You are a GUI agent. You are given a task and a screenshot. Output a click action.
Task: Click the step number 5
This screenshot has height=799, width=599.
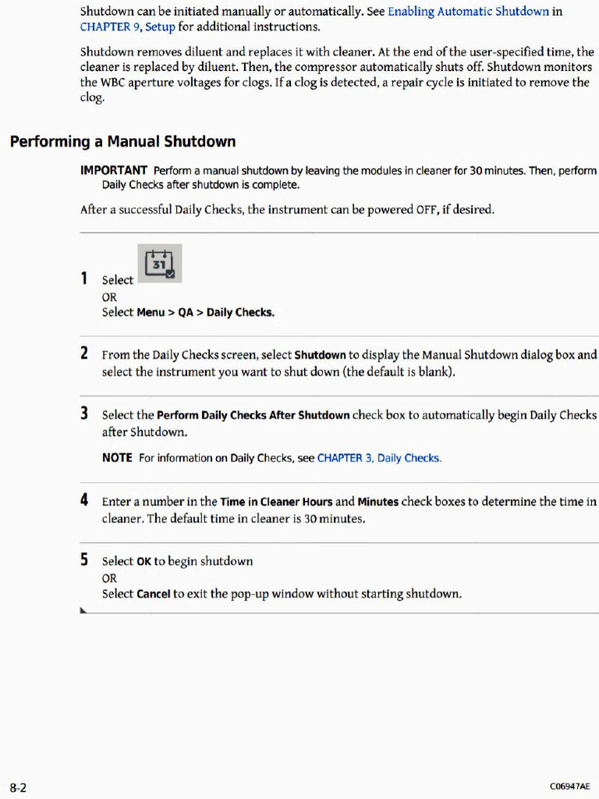[84, 559]
